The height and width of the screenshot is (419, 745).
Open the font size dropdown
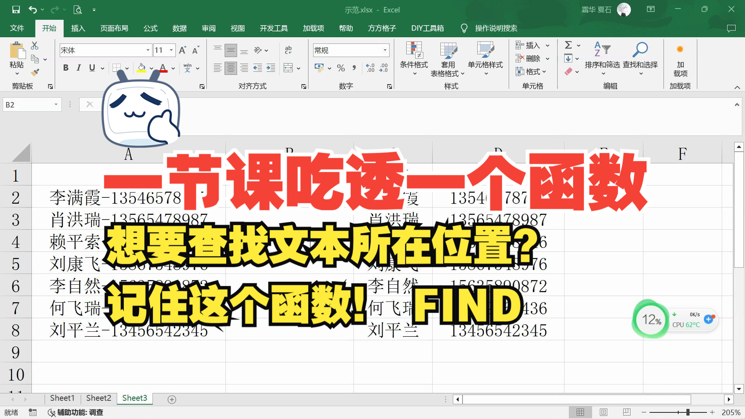171,50
